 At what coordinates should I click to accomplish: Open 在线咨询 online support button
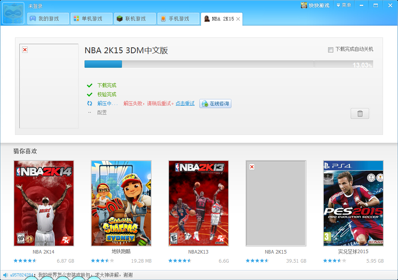pos(215,103)
